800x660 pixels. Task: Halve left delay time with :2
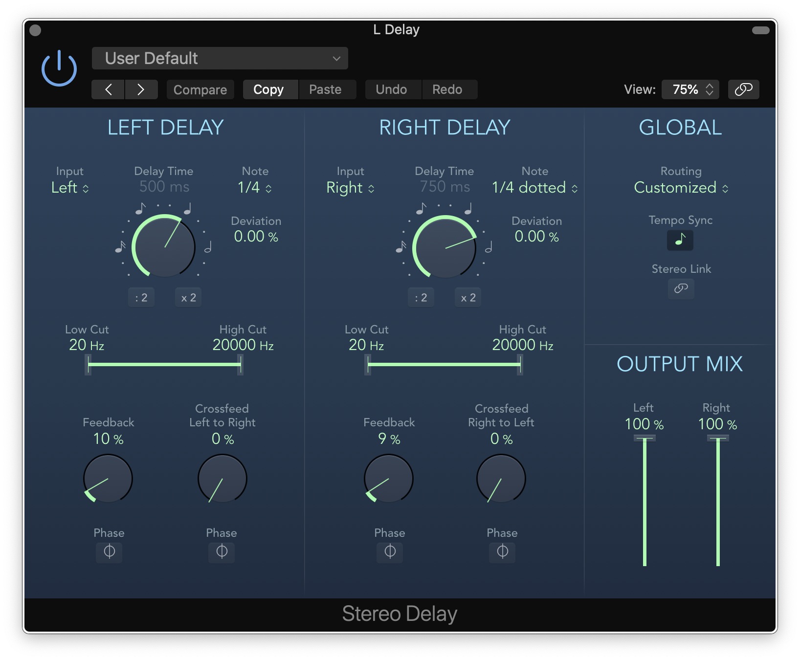(141, 298)
